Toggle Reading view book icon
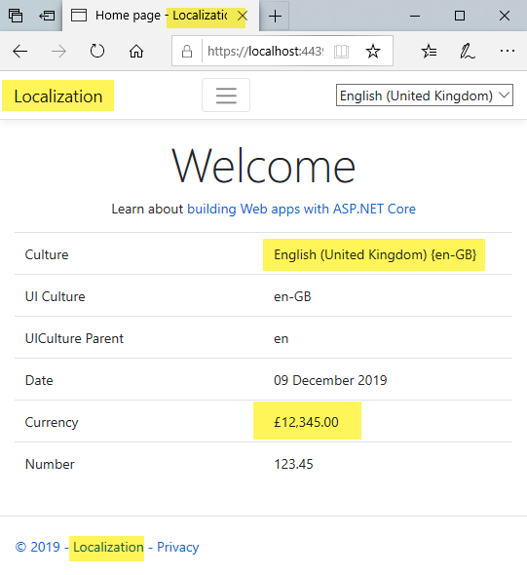 (x=341, y=52)
